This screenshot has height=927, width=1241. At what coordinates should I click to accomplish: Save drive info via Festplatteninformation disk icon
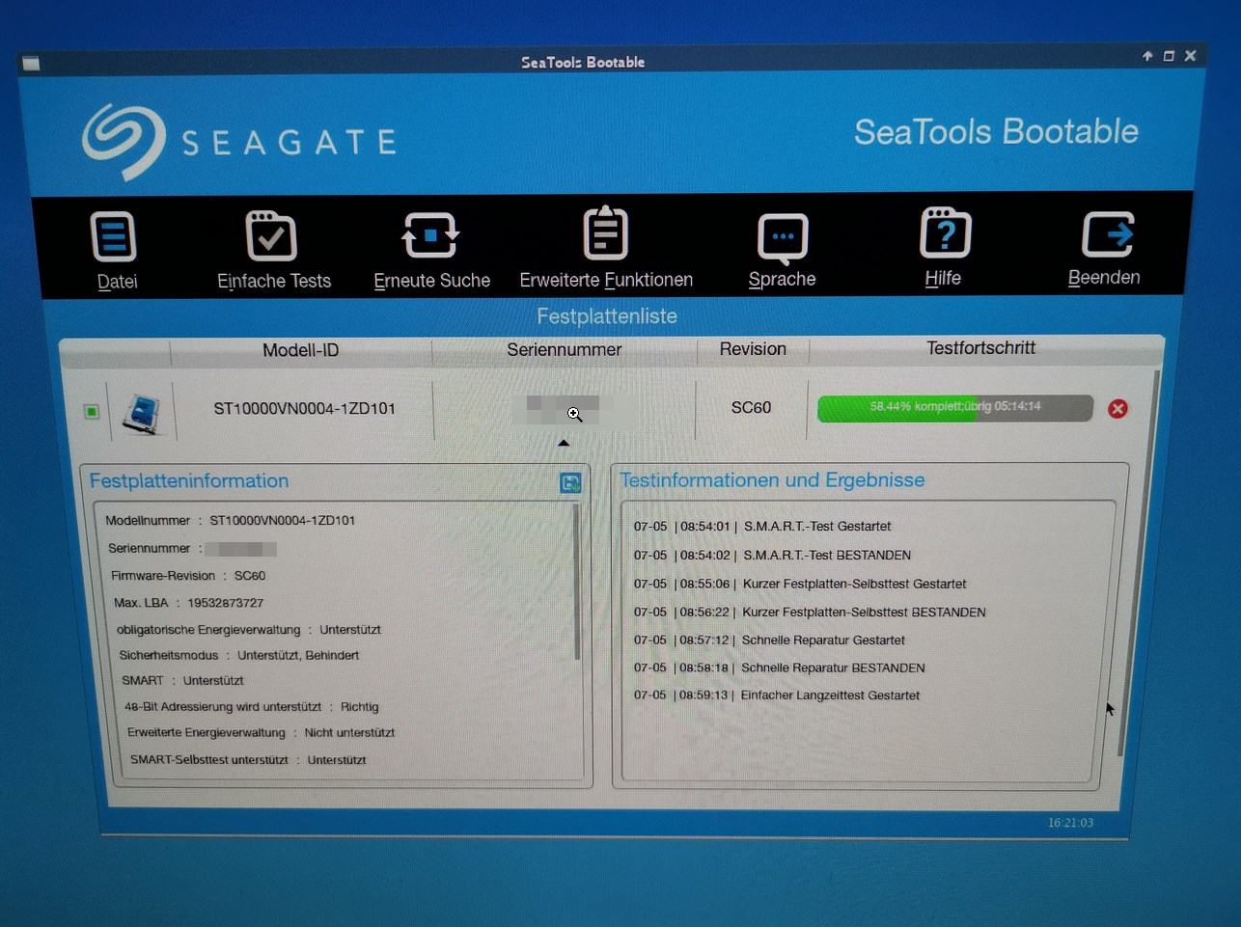tap(570, 482)
